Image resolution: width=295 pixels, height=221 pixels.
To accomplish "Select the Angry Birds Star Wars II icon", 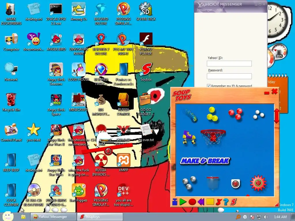I will point(56,135).
